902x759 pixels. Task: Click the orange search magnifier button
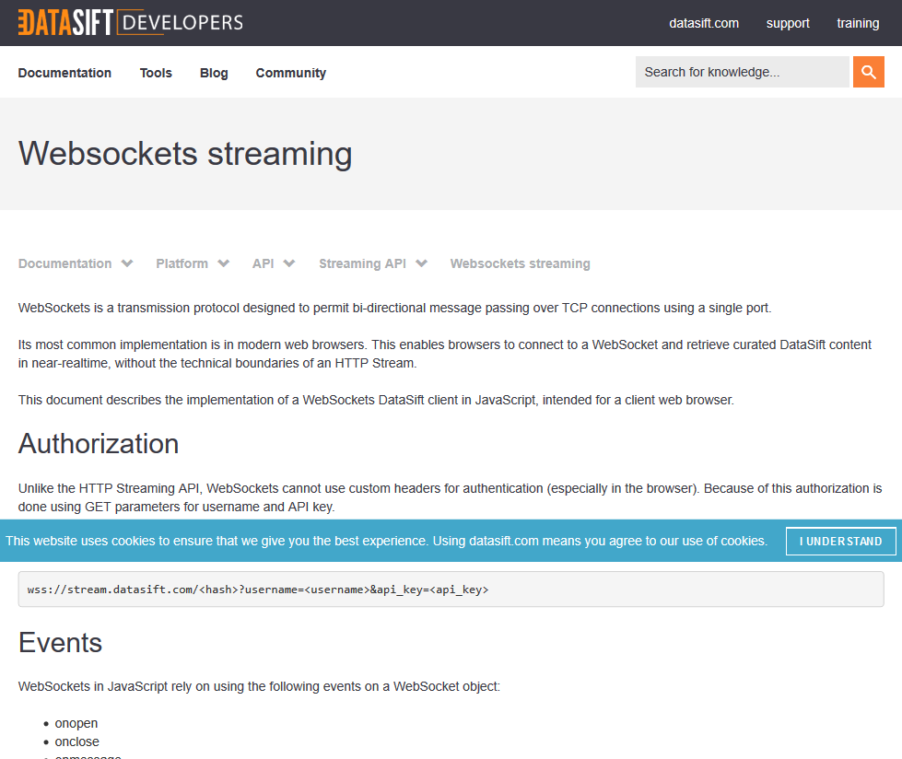click(x=868, y=72)
